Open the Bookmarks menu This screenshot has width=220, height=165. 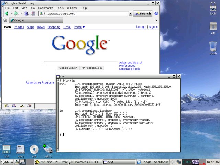(46, 8)
